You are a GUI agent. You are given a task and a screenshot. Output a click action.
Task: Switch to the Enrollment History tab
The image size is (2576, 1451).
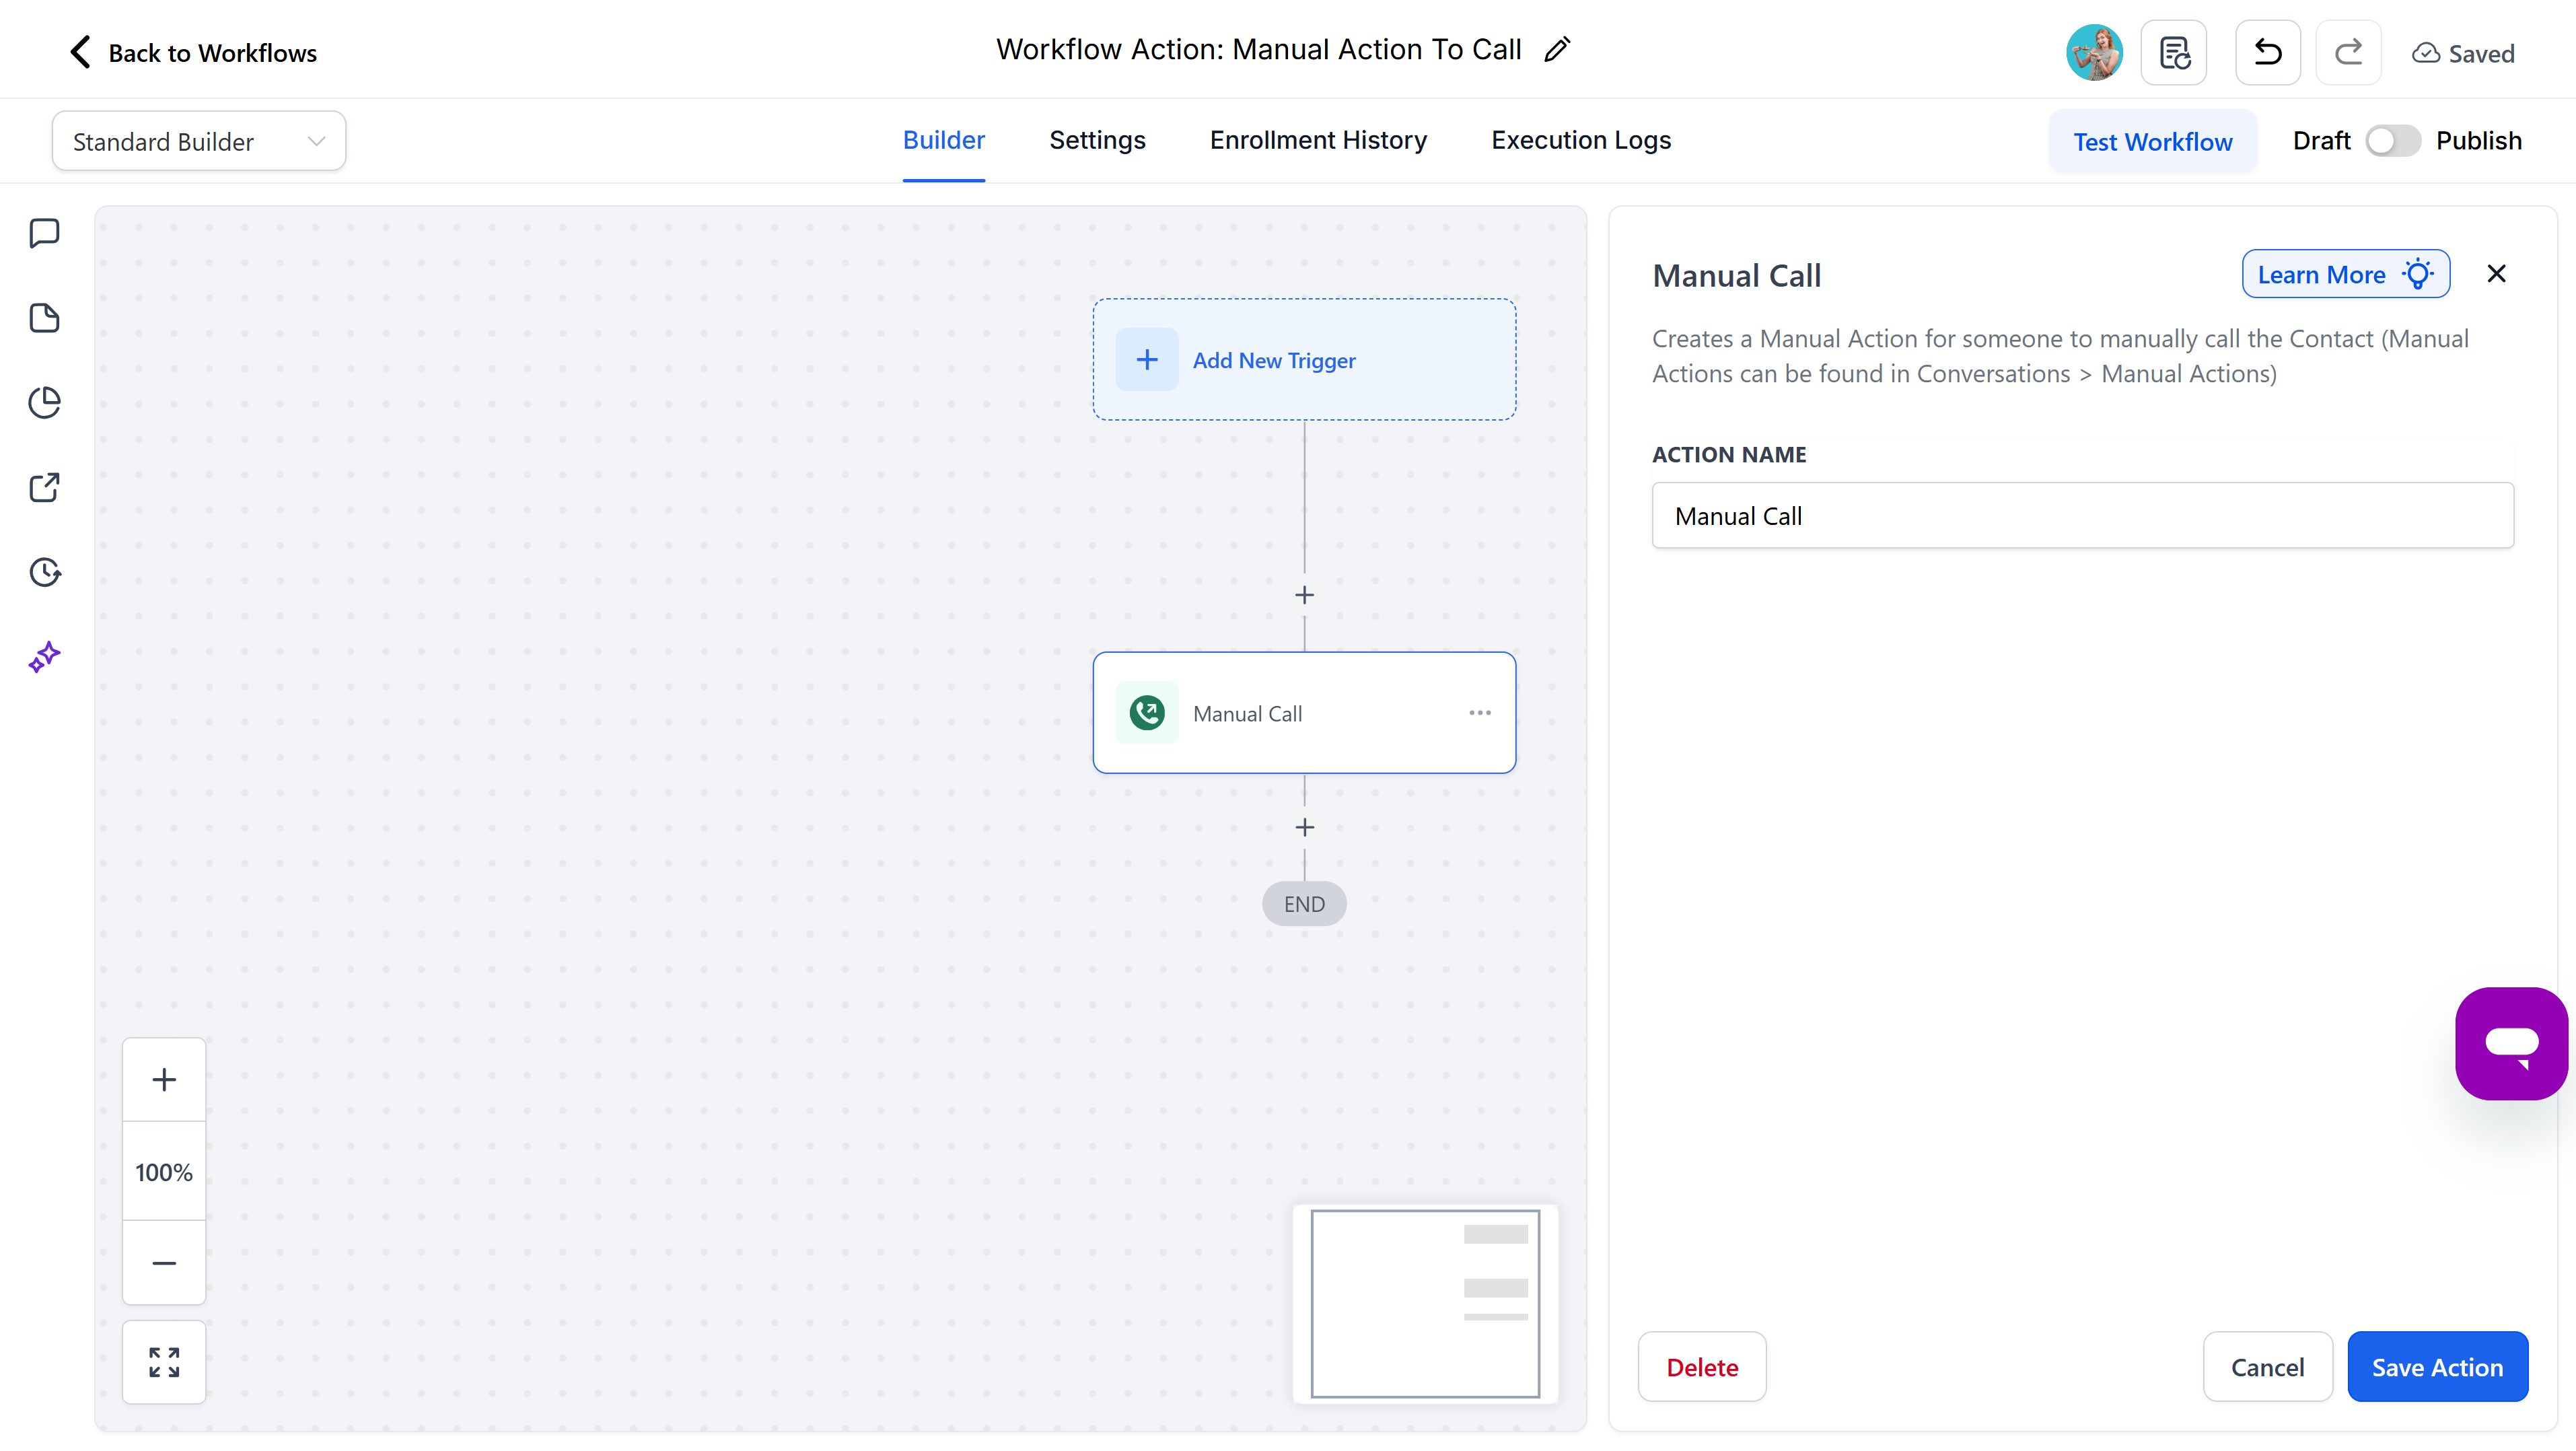pos(1318,140)
